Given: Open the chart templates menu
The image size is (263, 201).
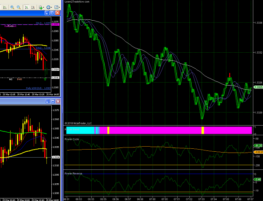Looking at the screenshot, I should 56,7.
